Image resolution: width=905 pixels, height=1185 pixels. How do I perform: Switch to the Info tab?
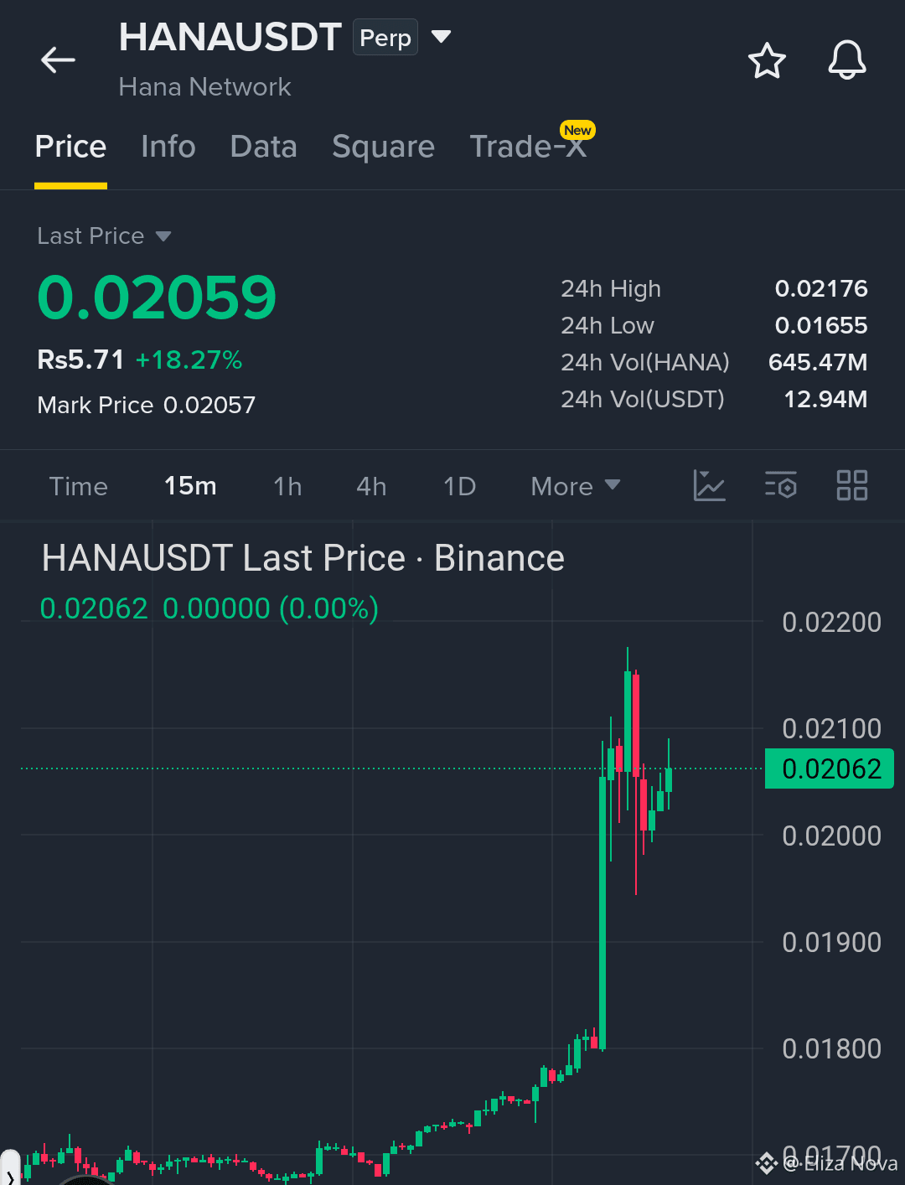168,147
